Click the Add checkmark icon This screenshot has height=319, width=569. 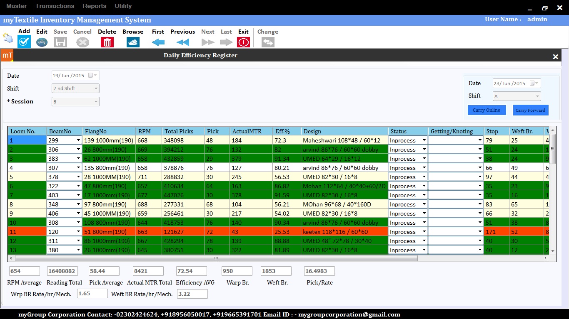24,42
